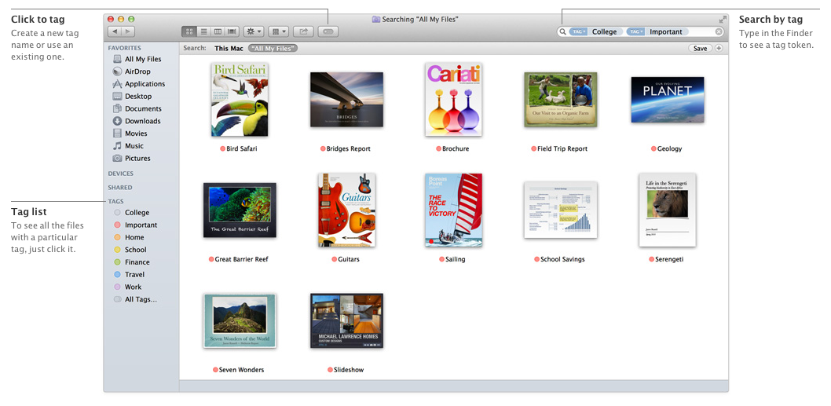Select the Bird Safari file thumbnail
The image size is (831, 406).
(240, 100)
